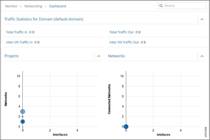Open the Total Traffic In link
This screenshot has height=140, width=210.
tap(17, 32)
